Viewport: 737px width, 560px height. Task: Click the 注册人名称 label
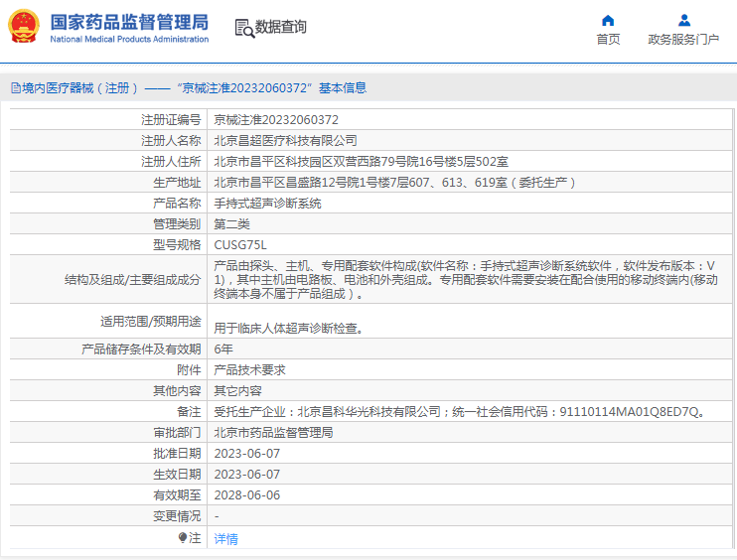coord(171,140)
